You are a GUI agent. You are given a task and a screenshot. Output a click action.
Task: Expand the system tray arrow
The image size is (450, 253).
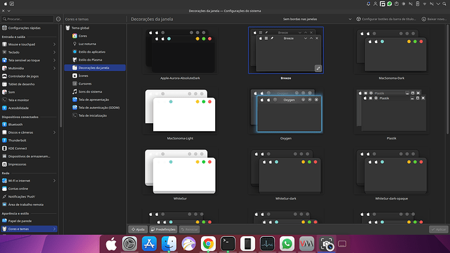[x=438, y=4]
